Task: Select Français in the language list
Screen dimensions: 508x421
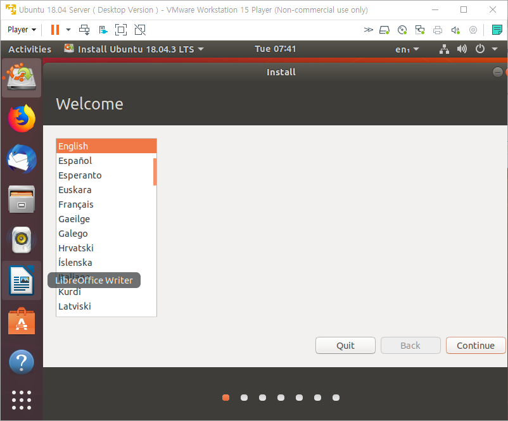Action: coord(106,204)
